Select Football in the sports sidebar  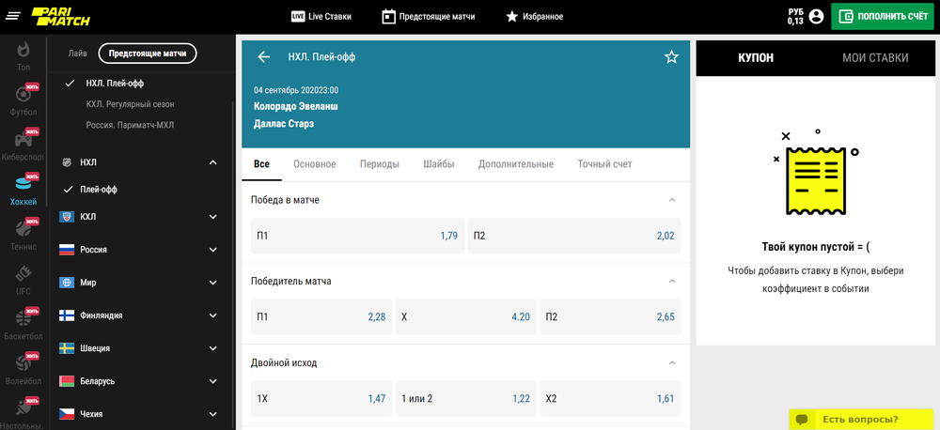pyautogui.click(x=23, y=99)
